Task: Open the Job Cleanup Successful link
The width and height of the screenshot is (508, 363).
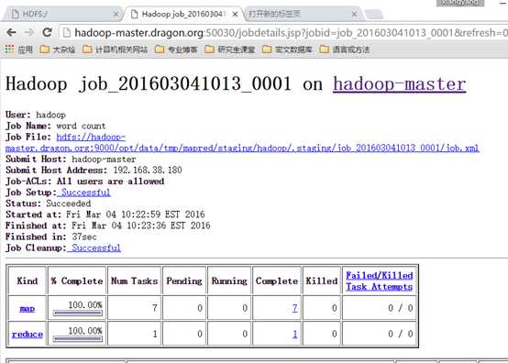Action: (x=94, y=248)
